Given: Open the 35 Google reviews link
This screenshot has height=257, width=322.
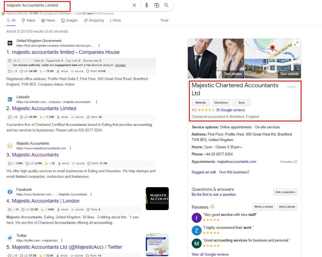Looking at the screenshot, I should [230, 110].
